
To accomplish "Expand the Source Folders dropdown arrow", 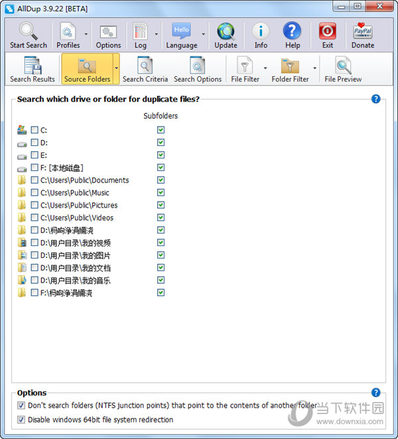I will [x=116, y=68].
